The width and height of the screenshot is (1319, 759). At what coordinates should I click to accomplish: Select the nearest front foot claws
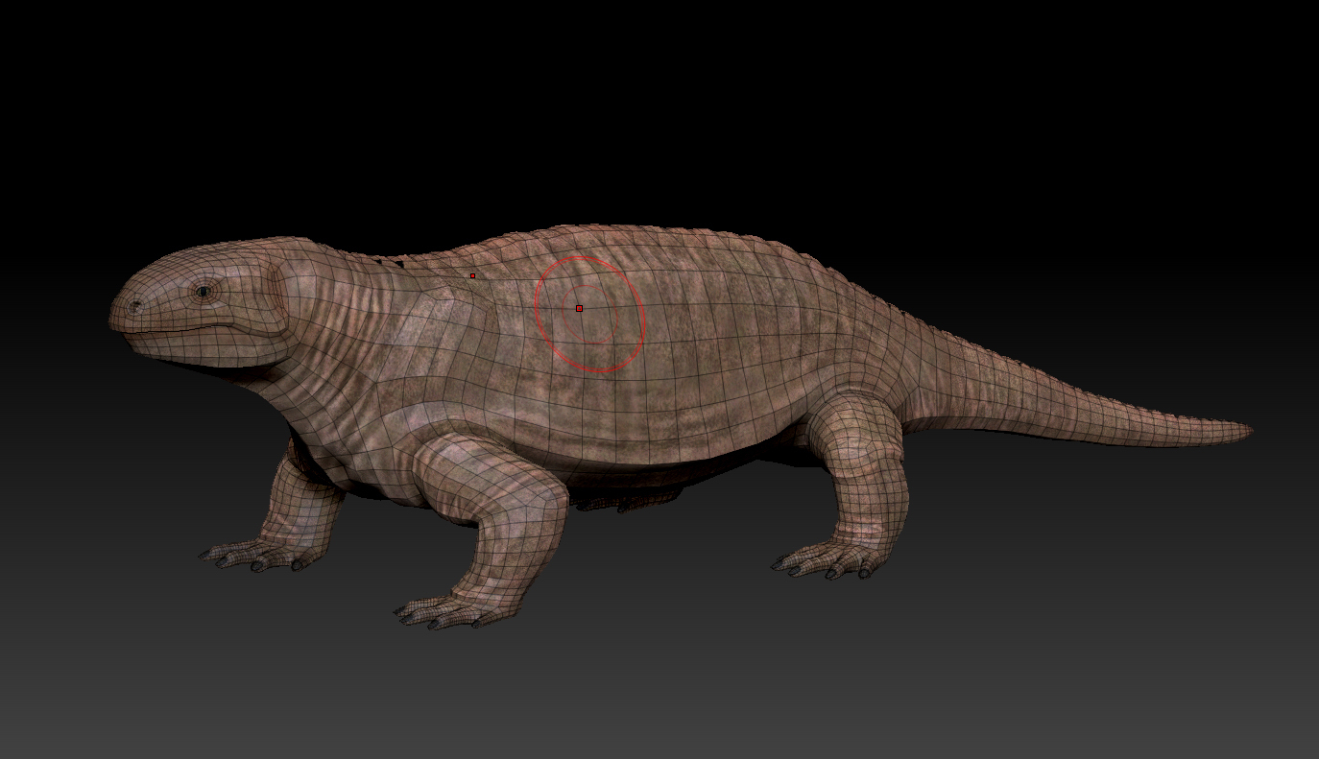pos(442,614)
